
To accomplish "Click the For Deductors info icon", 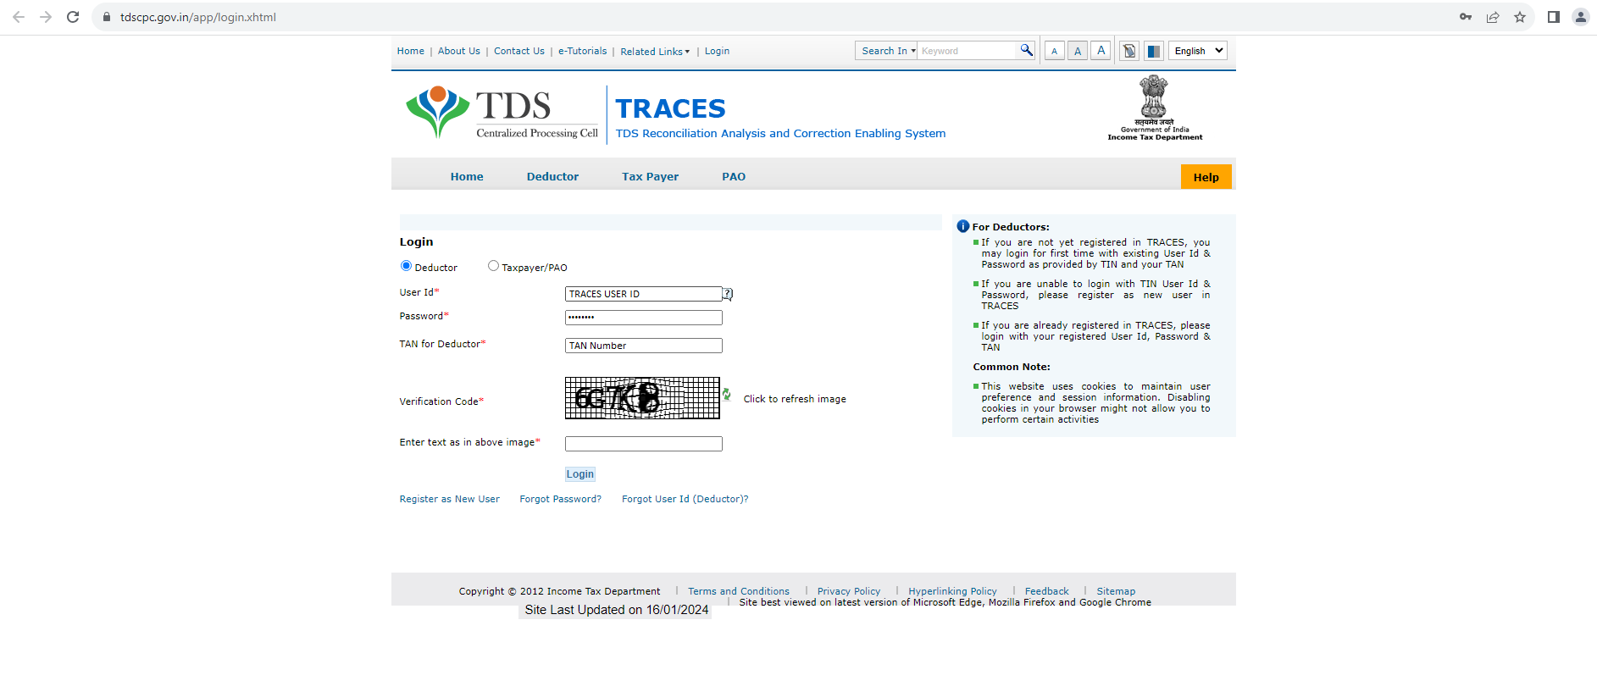I will (963, 226).
